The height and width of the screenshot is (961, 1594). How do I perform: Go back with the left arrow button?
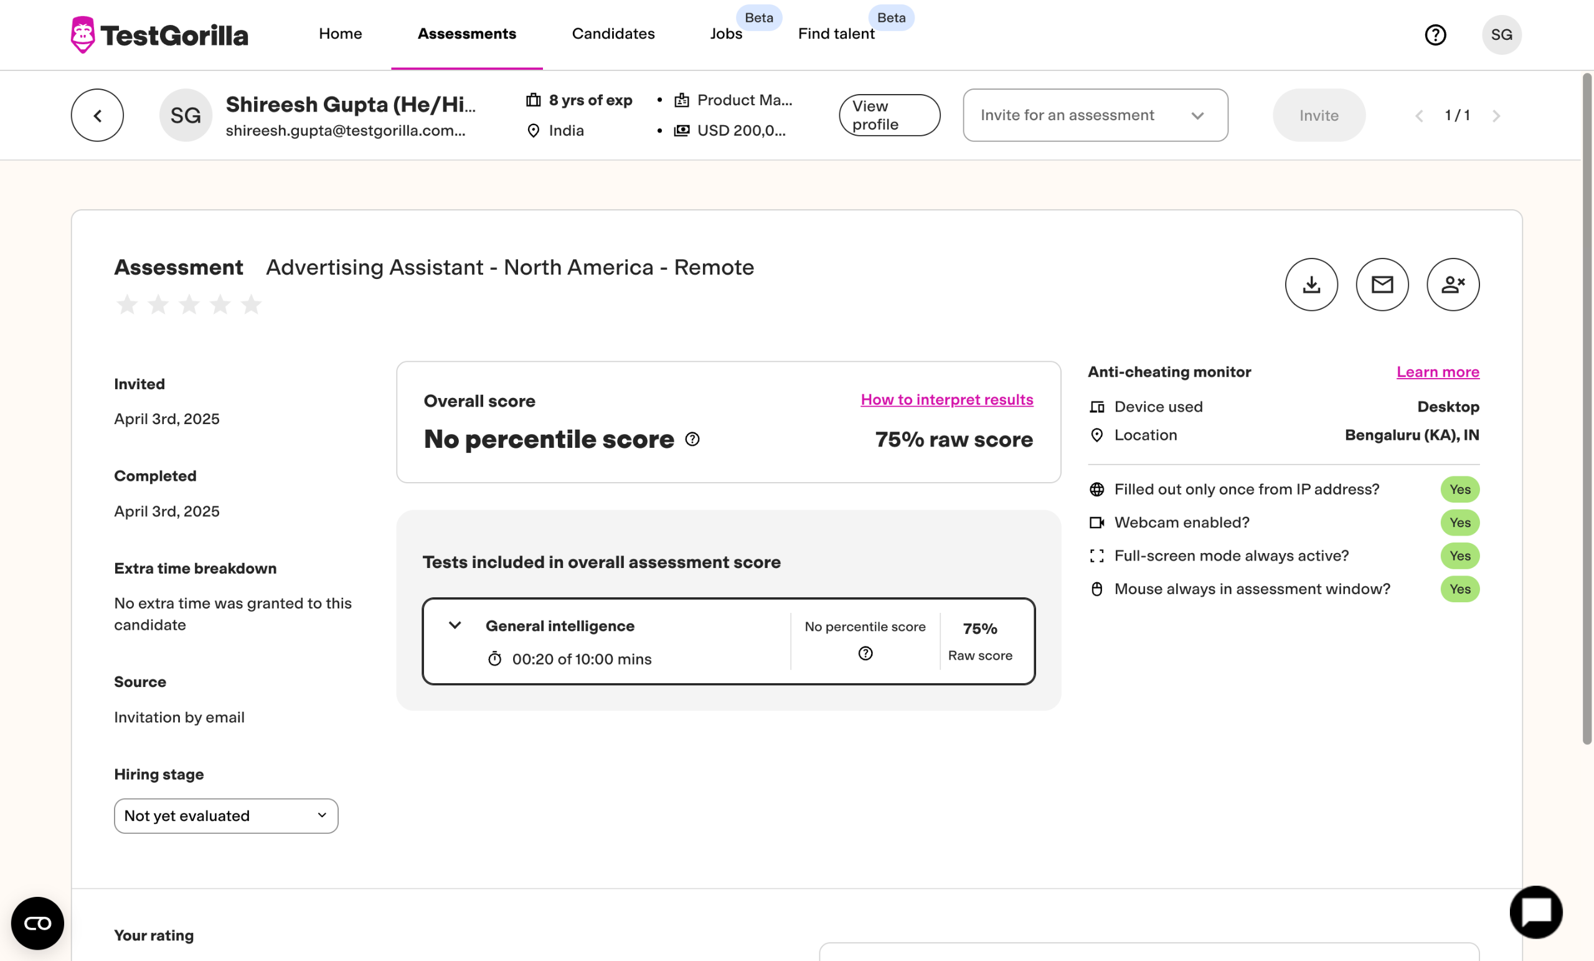[97, 115]
